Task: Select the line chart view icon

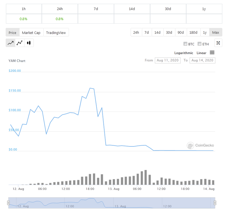Action: (10, 42)
